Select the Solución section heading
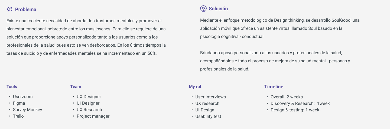The width and height of the screenshot is (390, 129). 218,9
